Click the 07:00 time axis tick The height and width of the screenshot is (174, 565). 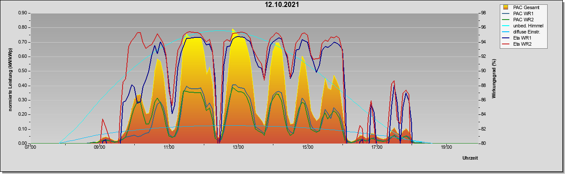point(30,147)
